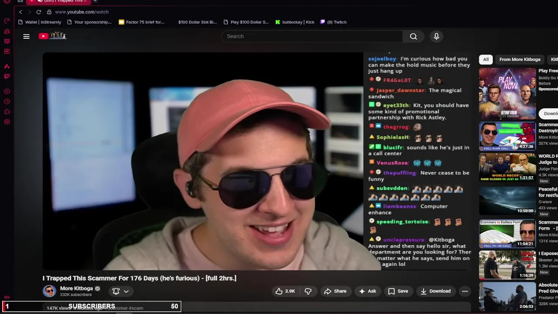Toggle the subscription notification bell

point(116,291)
